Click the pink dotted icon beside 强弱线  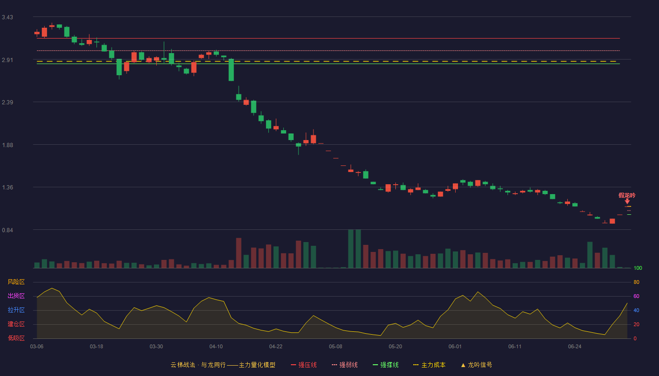(x=334, y=365)
